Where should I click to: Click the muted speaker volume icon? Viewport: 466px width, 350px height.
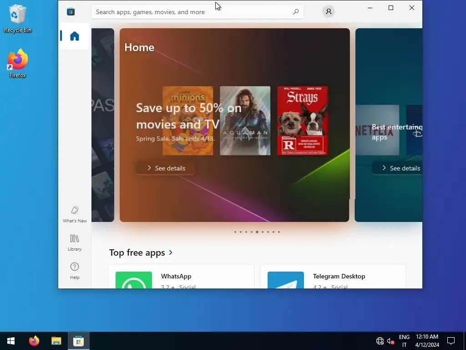click(390, 341)
